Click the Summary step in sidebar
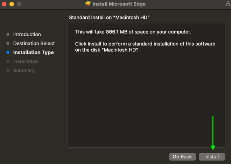Viewport: 231px width, 164px height. pos(24,70)
